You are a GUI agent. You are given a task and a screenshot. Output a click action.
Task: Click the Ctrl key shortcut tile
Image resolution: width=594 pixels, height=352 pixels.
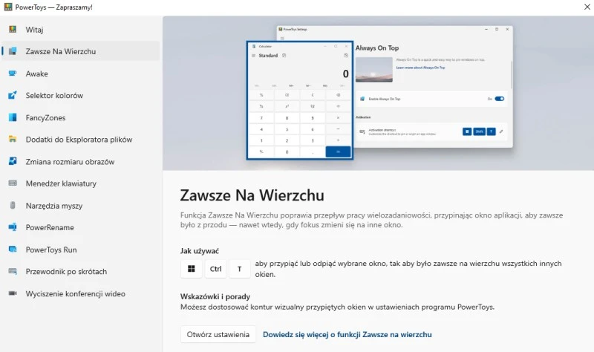pos(215,269)
